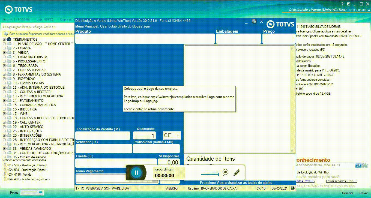Click the restore icon of the WinThor sales window
The image size is (371, 198).
(x=254, y=21)
